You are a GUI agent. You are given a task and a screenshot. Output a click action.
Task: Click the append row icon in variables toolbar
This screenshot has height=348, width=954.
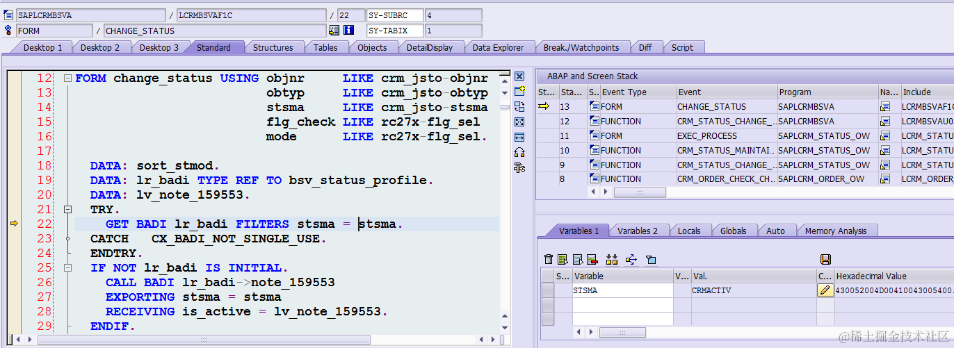click(578, 259)
